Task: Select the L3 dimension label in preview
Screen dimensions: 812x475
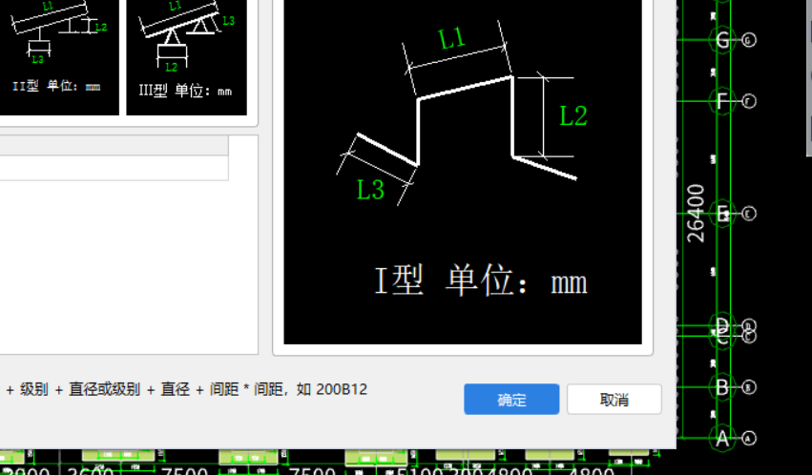Action: click(x=371, y=190)
